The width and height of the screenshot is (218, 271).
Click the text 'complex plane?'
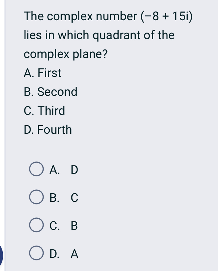tap(66, 54)
